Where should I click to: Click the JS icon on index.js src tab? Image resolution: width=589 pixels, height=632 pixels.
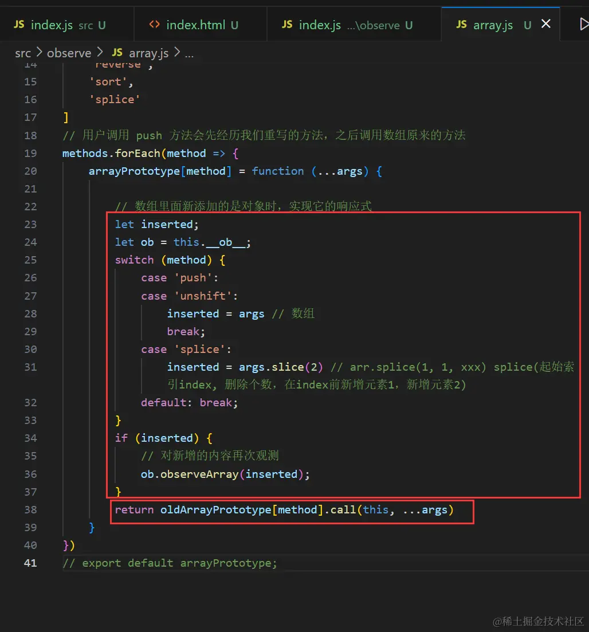tap(19, 25)
